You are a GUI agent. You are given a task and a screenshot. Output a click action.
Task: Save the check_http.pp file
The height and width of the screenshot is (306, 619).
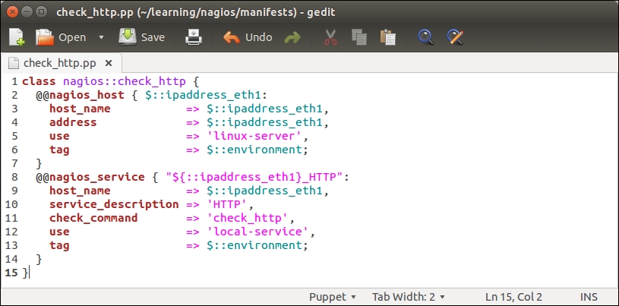[x=141, y=37]
